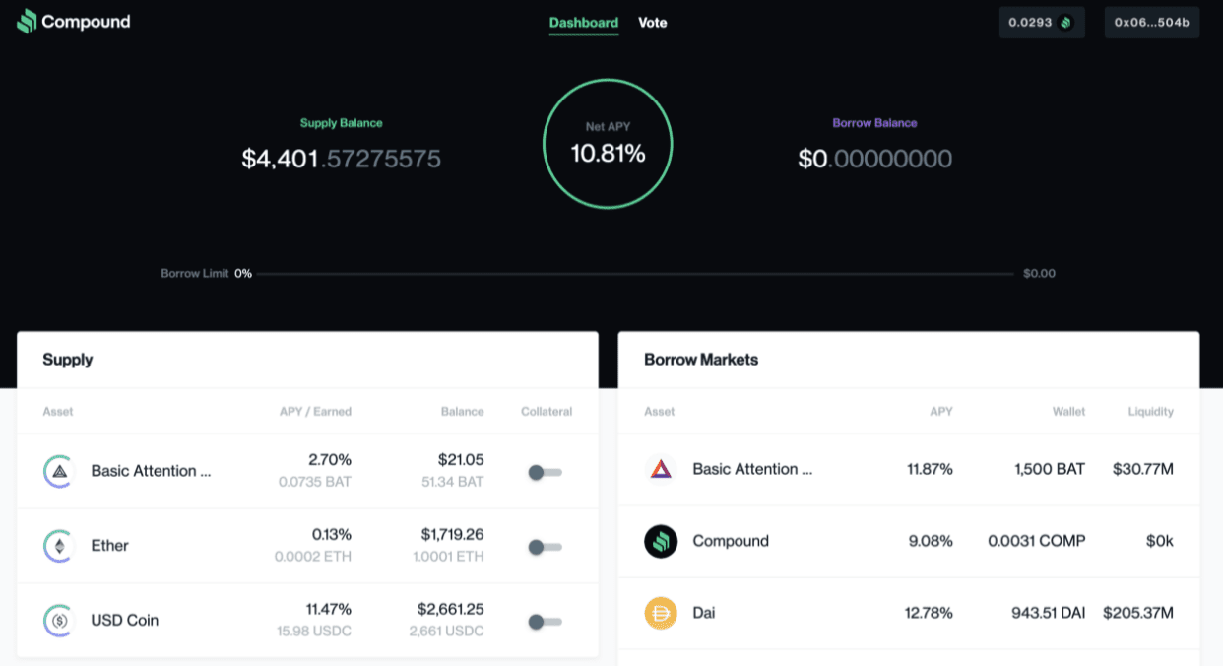Click the $0k Compound liquidity value
The width and height of the screenshot is (1223, 666).
(1159, 541)
